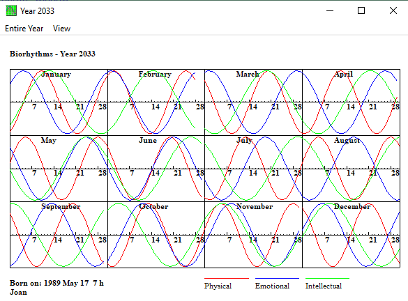Click the July chart panel
Screen dimensions: 408x301
(x=253, y=169)
